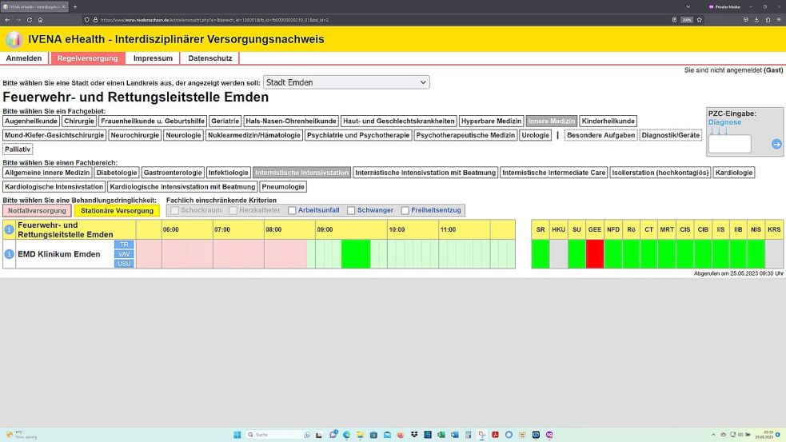
Task: Open File Explorer from taskbar
Action: (x=360, y=435)
